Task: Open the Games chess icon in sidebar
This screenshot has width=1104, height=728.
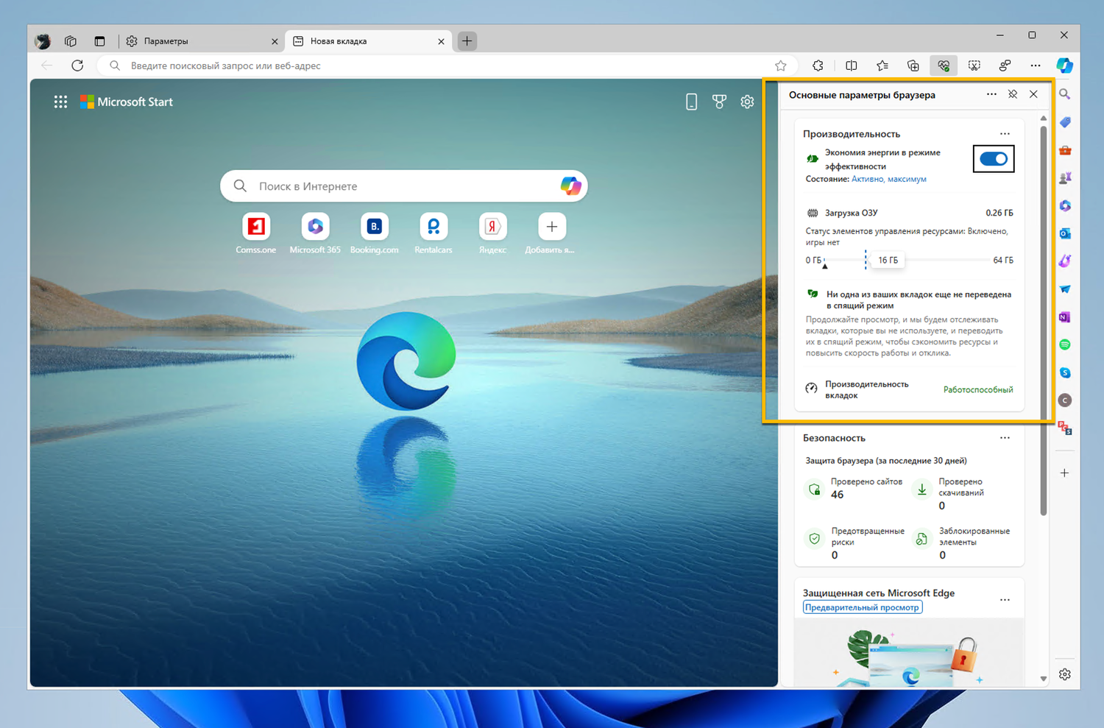Action: click(x=1065, y=178)
